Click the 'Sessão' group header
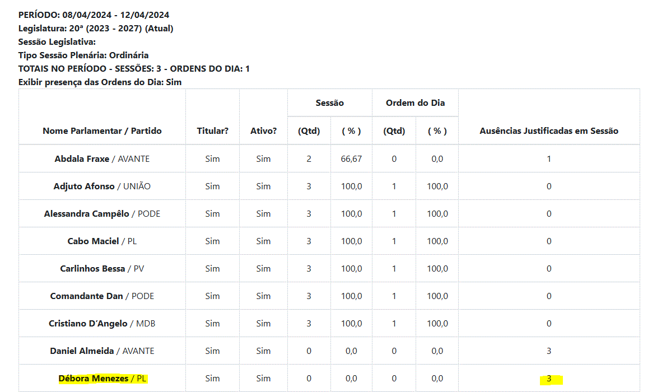Image resolution: width=671 pixels, height=392 pixels. tap(330, 102)
